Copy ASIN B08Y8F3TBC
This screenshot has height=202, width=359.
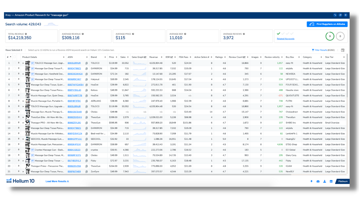click(87, 101)
